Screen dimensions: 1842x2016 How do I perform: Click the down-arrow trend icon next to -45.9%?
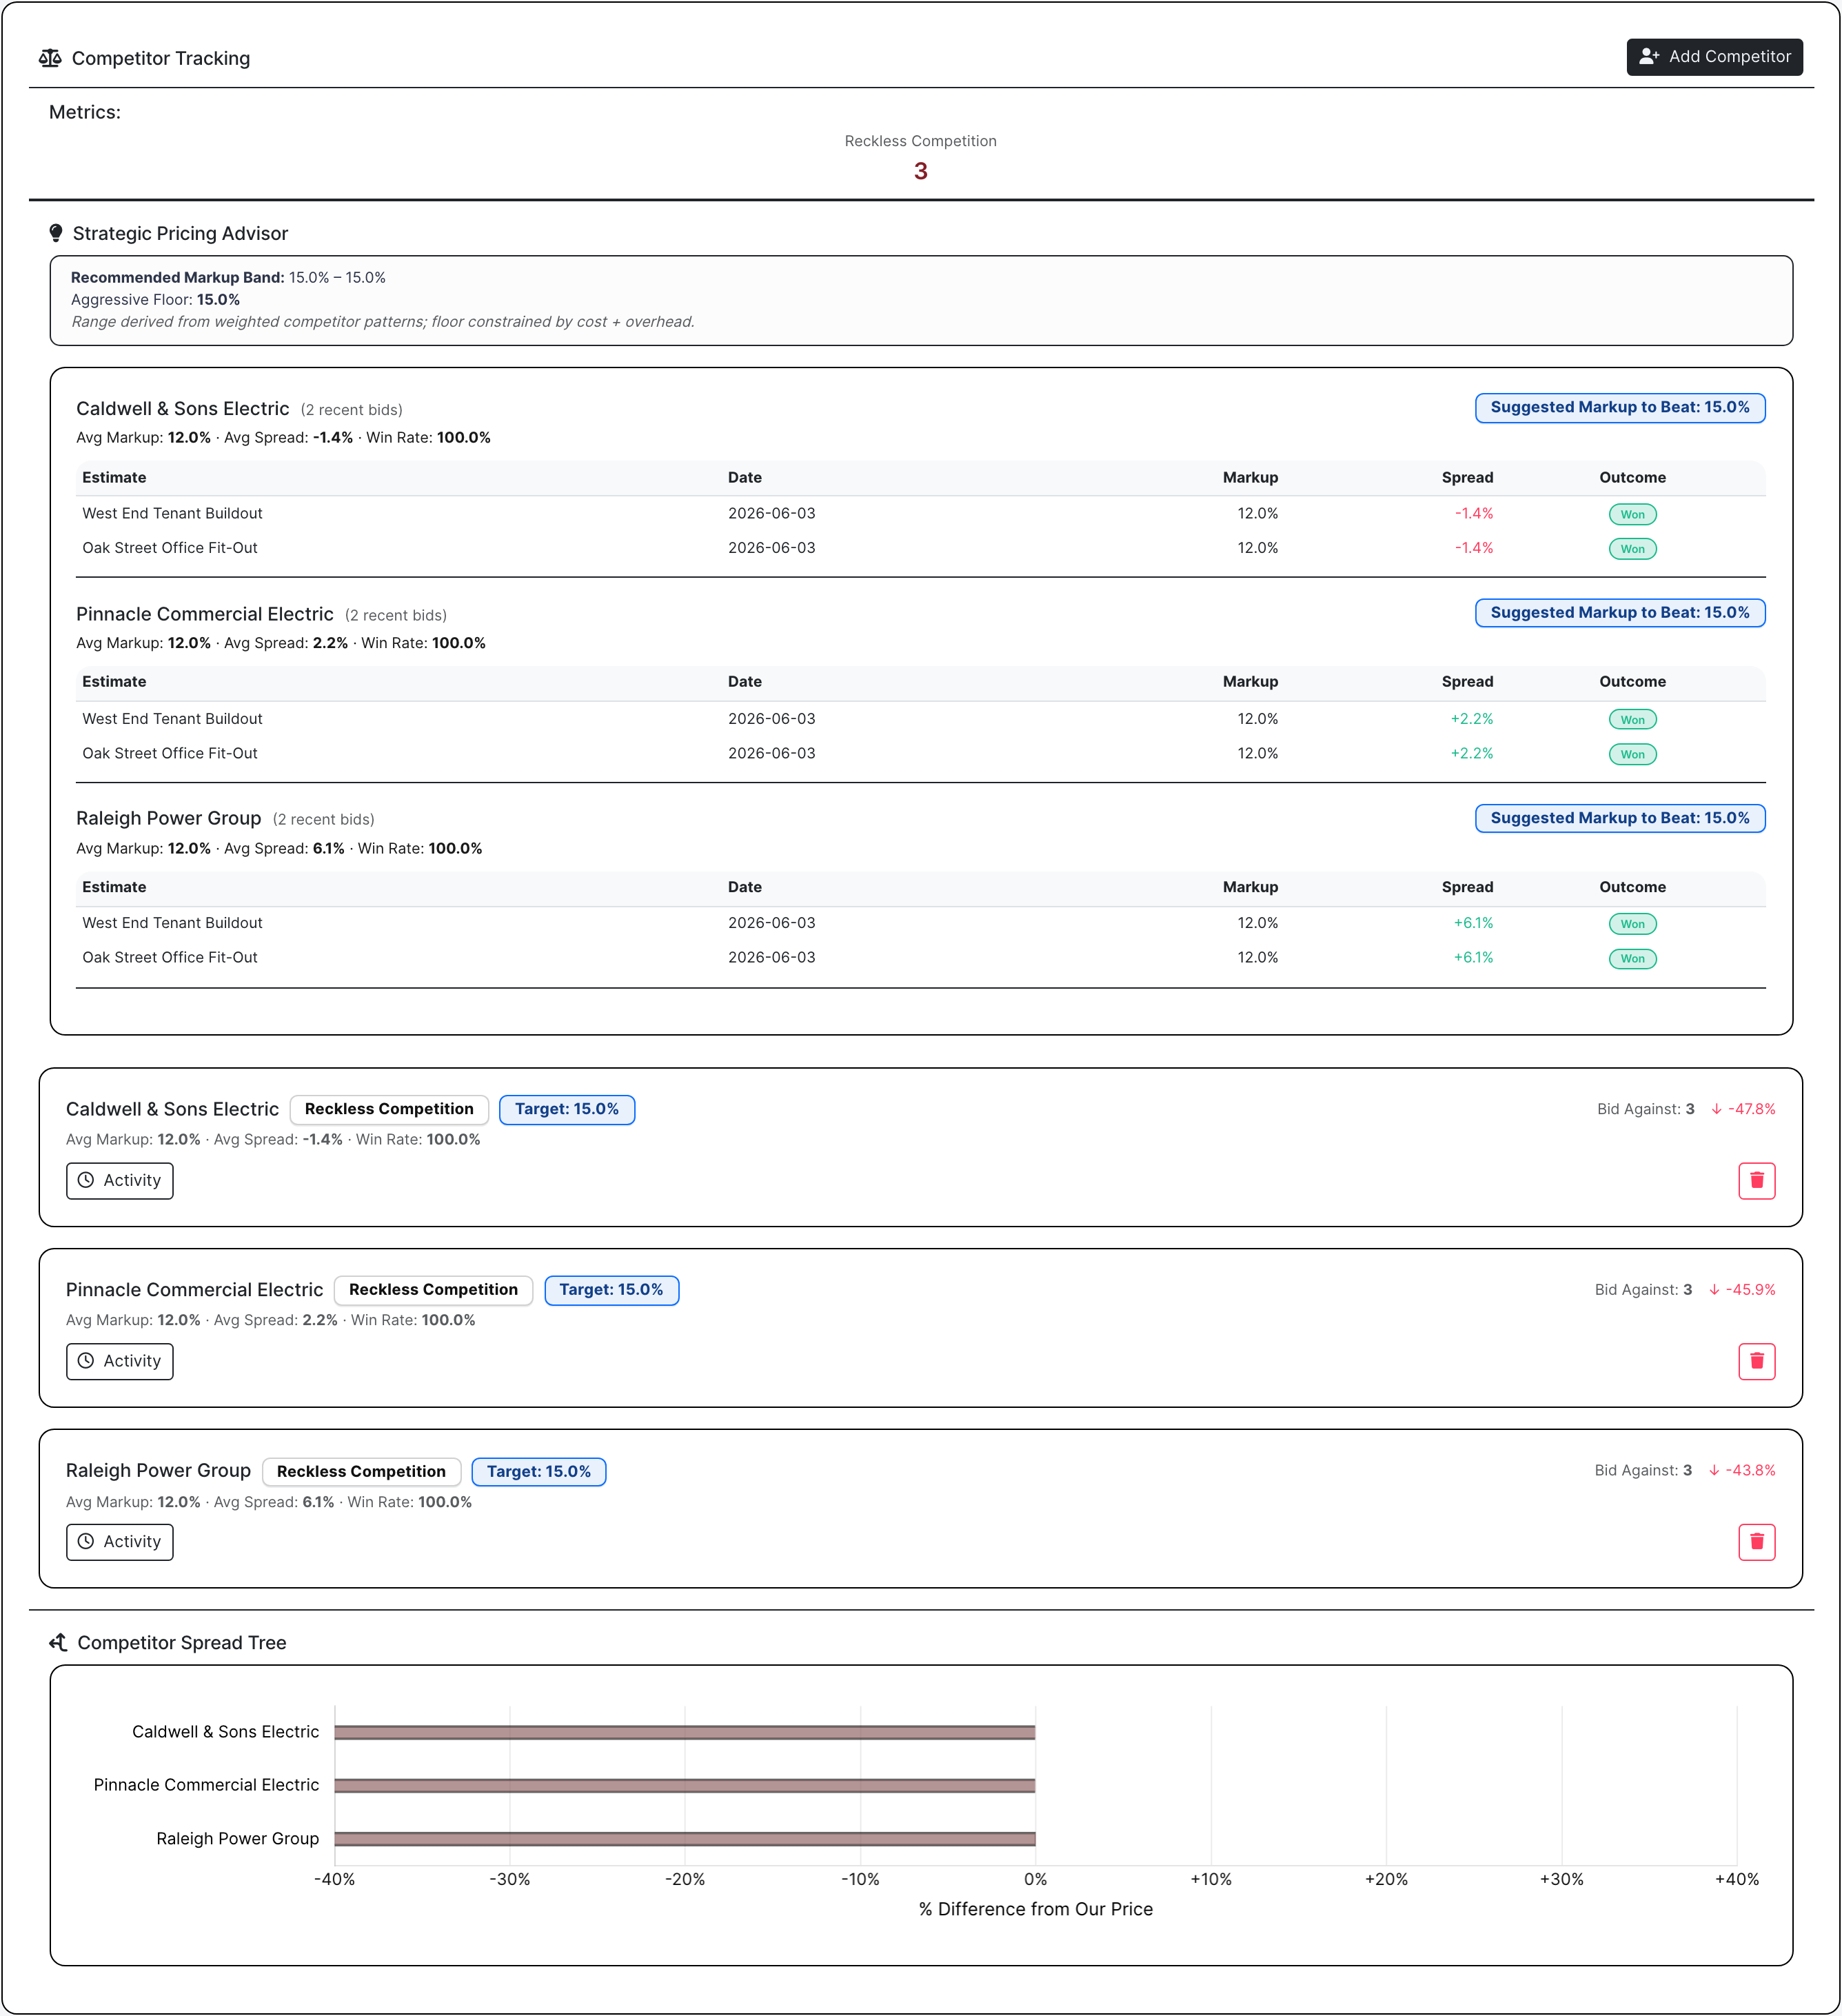tap(1714, 1289)
